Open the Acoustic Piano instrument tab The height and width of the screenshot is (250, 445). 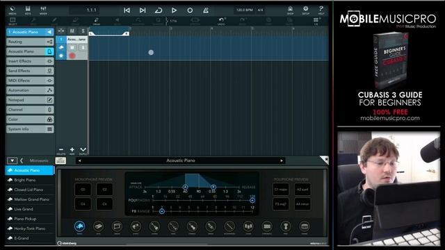30,51
